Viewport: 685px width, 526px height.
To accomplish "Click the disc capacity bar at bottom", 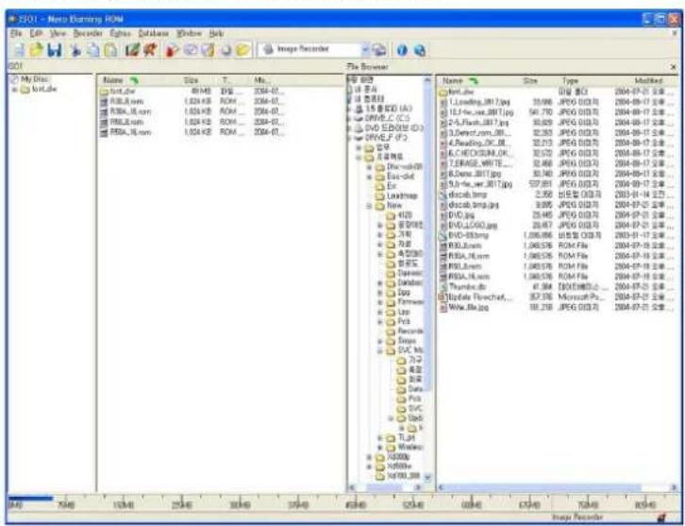I will click(342, 502).
